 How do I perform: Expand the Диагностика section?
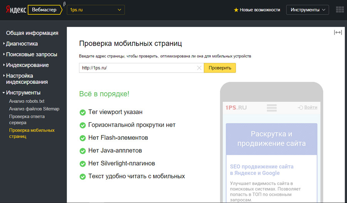coord(22,44)
